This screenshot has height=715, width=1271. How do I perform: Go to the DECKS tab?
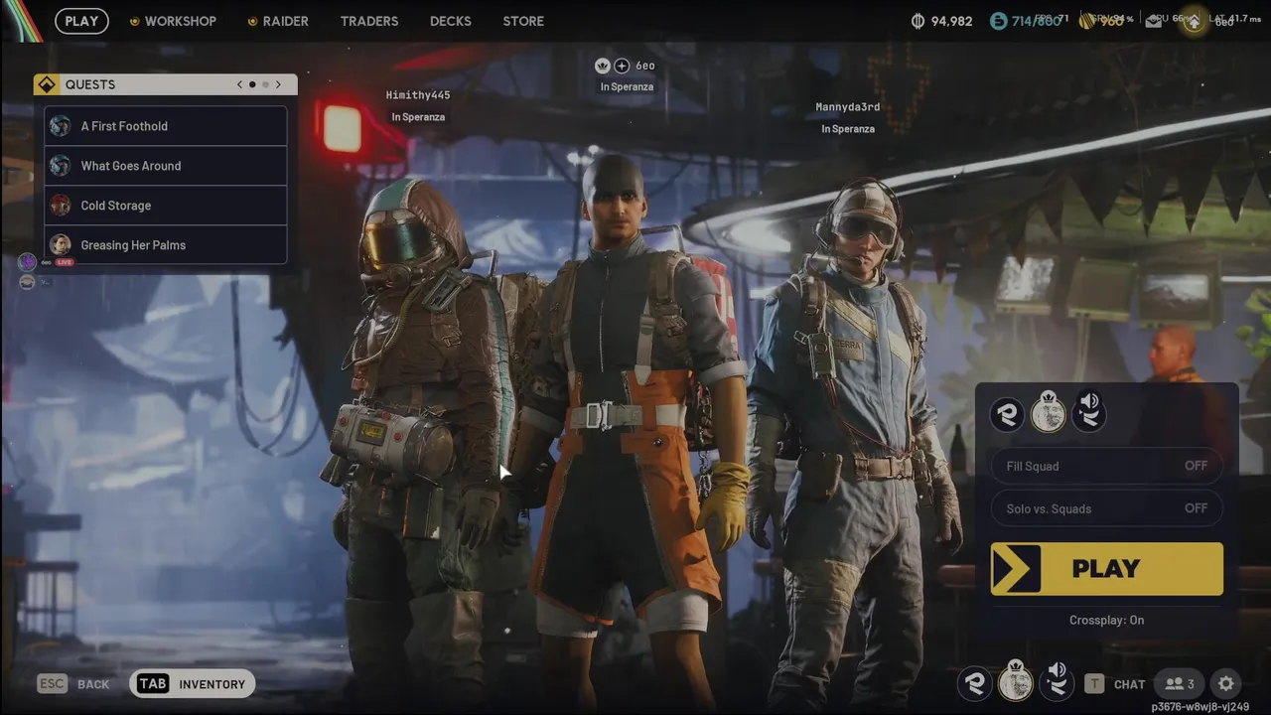[451, 21]
